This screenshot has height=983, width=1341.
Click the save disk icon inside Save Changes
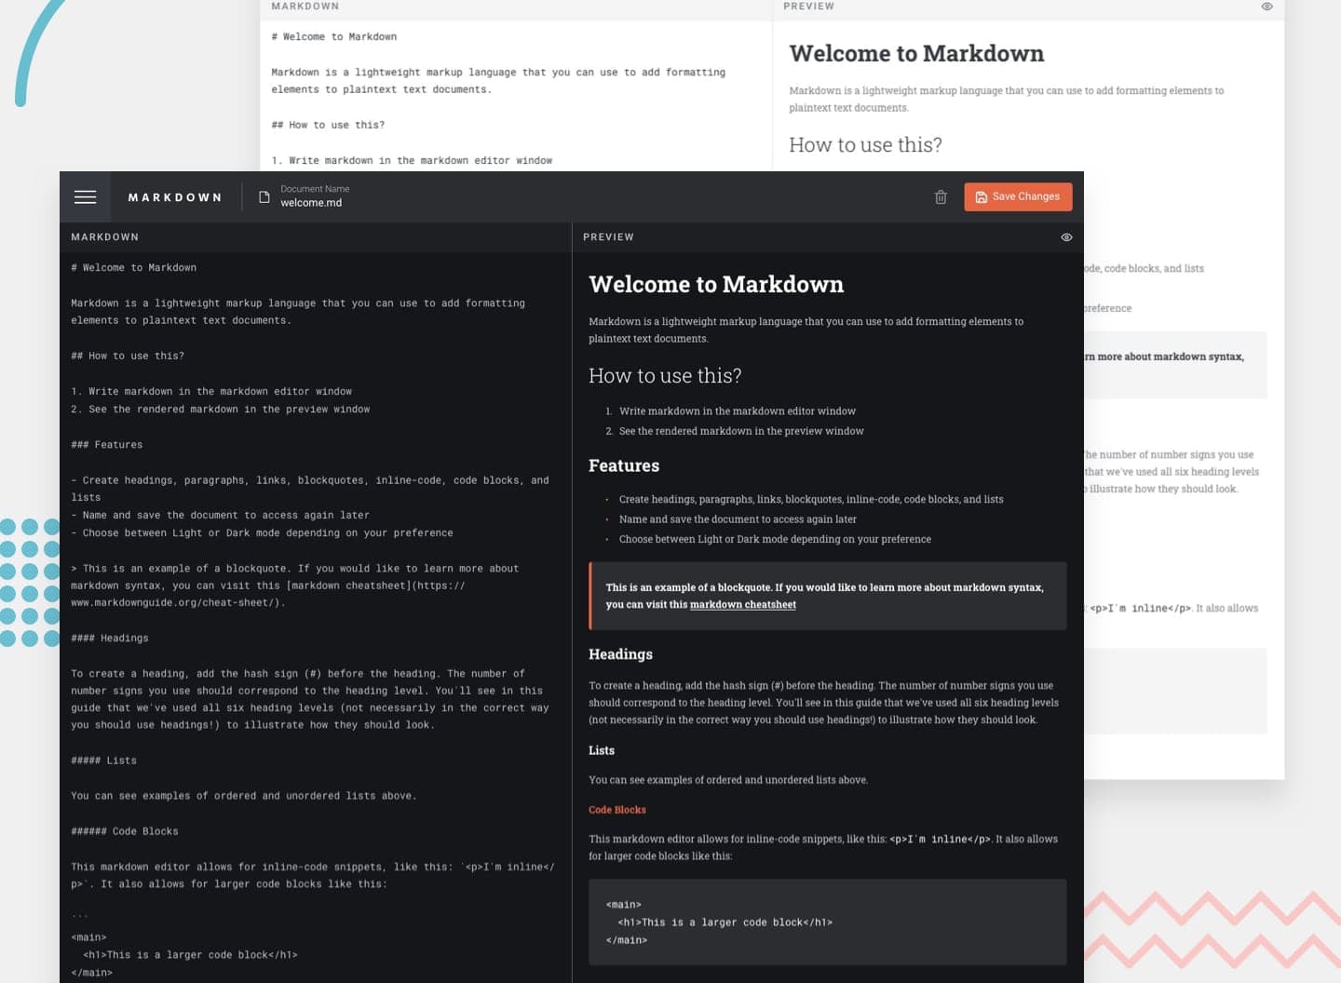[x=982, y=196]
